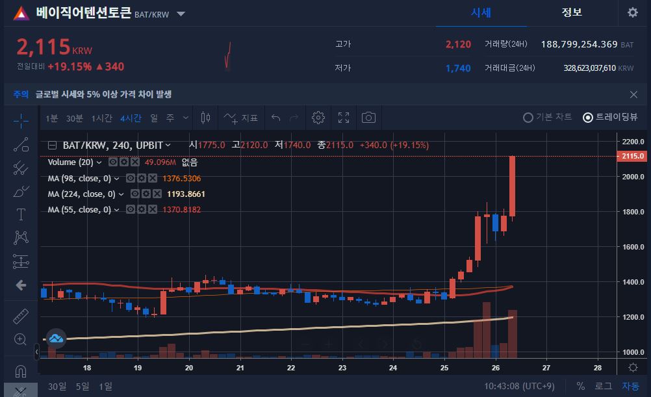Select the 30분 timeframe

(x=74, y=118)
